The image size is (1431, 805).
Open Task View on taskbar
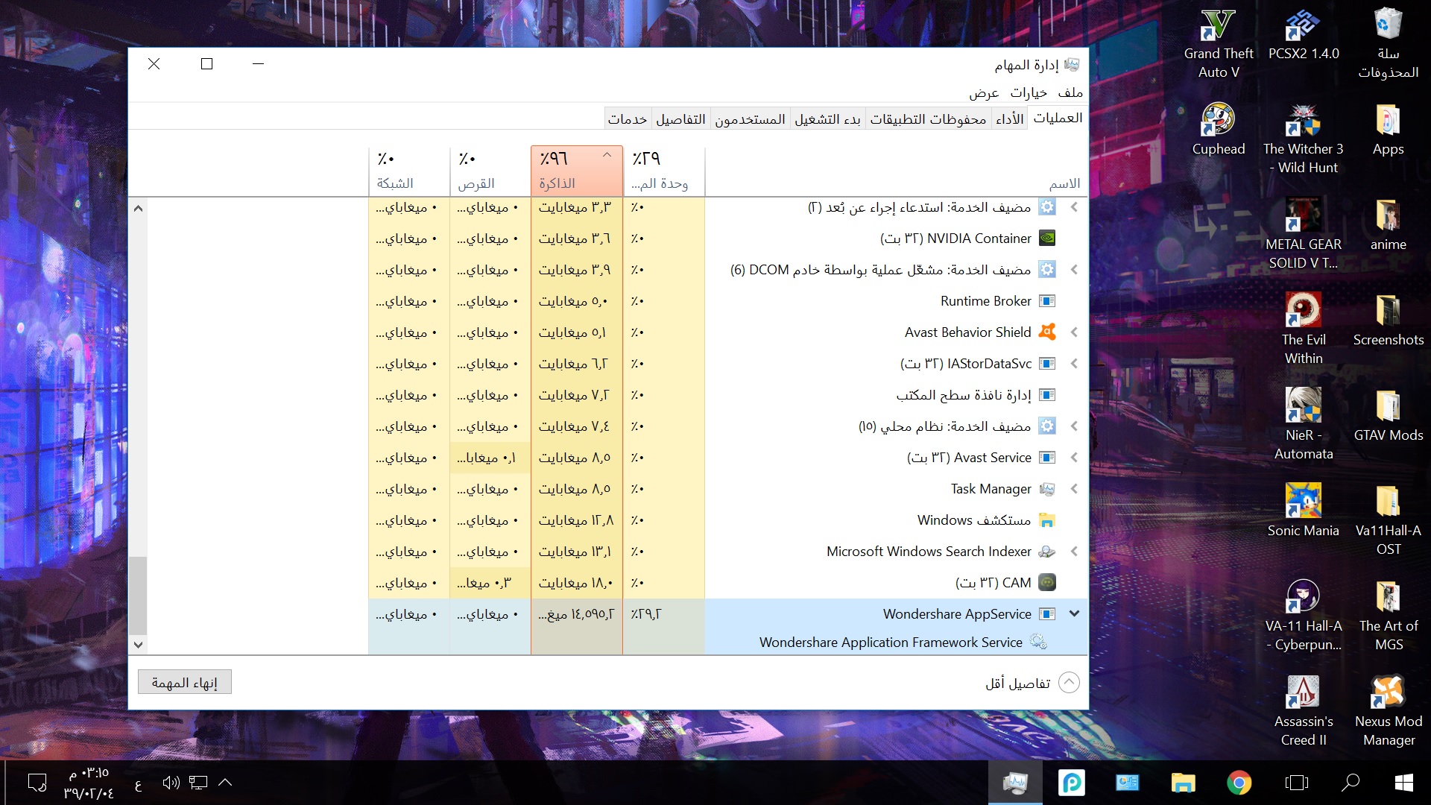coord(1297,783)
